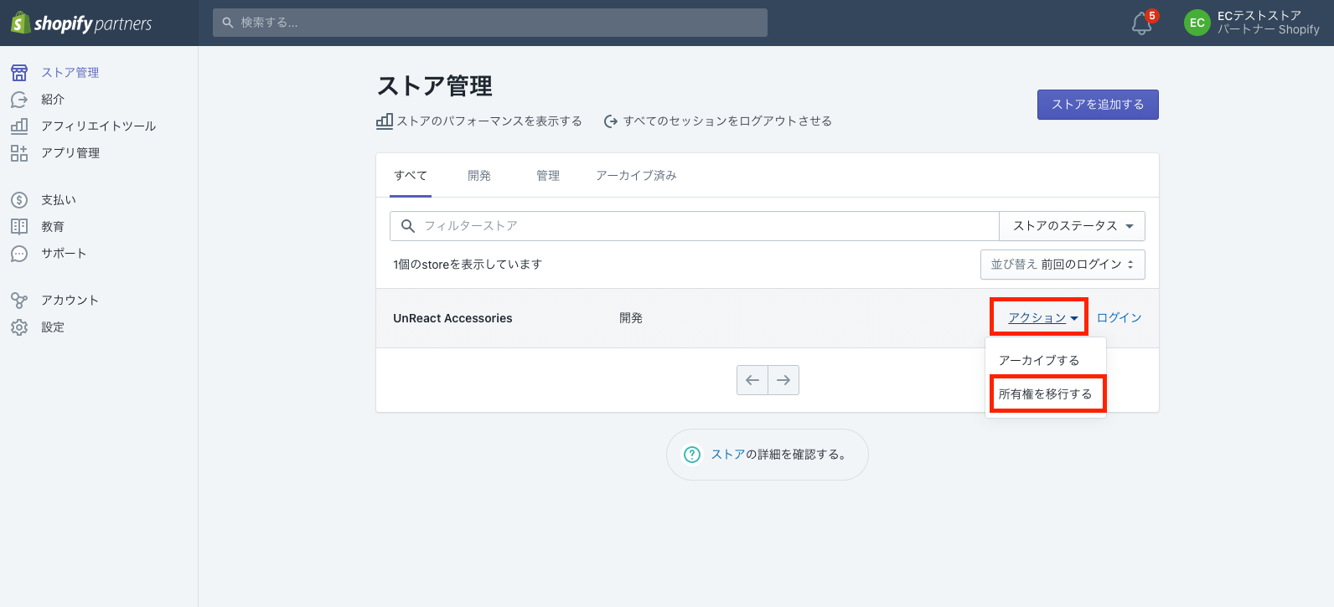Click the 開発 status text in store row
1334x607 pixels.
631,318
